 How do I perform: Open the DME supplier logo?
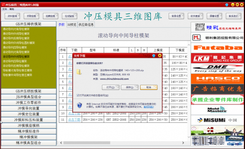217,69
